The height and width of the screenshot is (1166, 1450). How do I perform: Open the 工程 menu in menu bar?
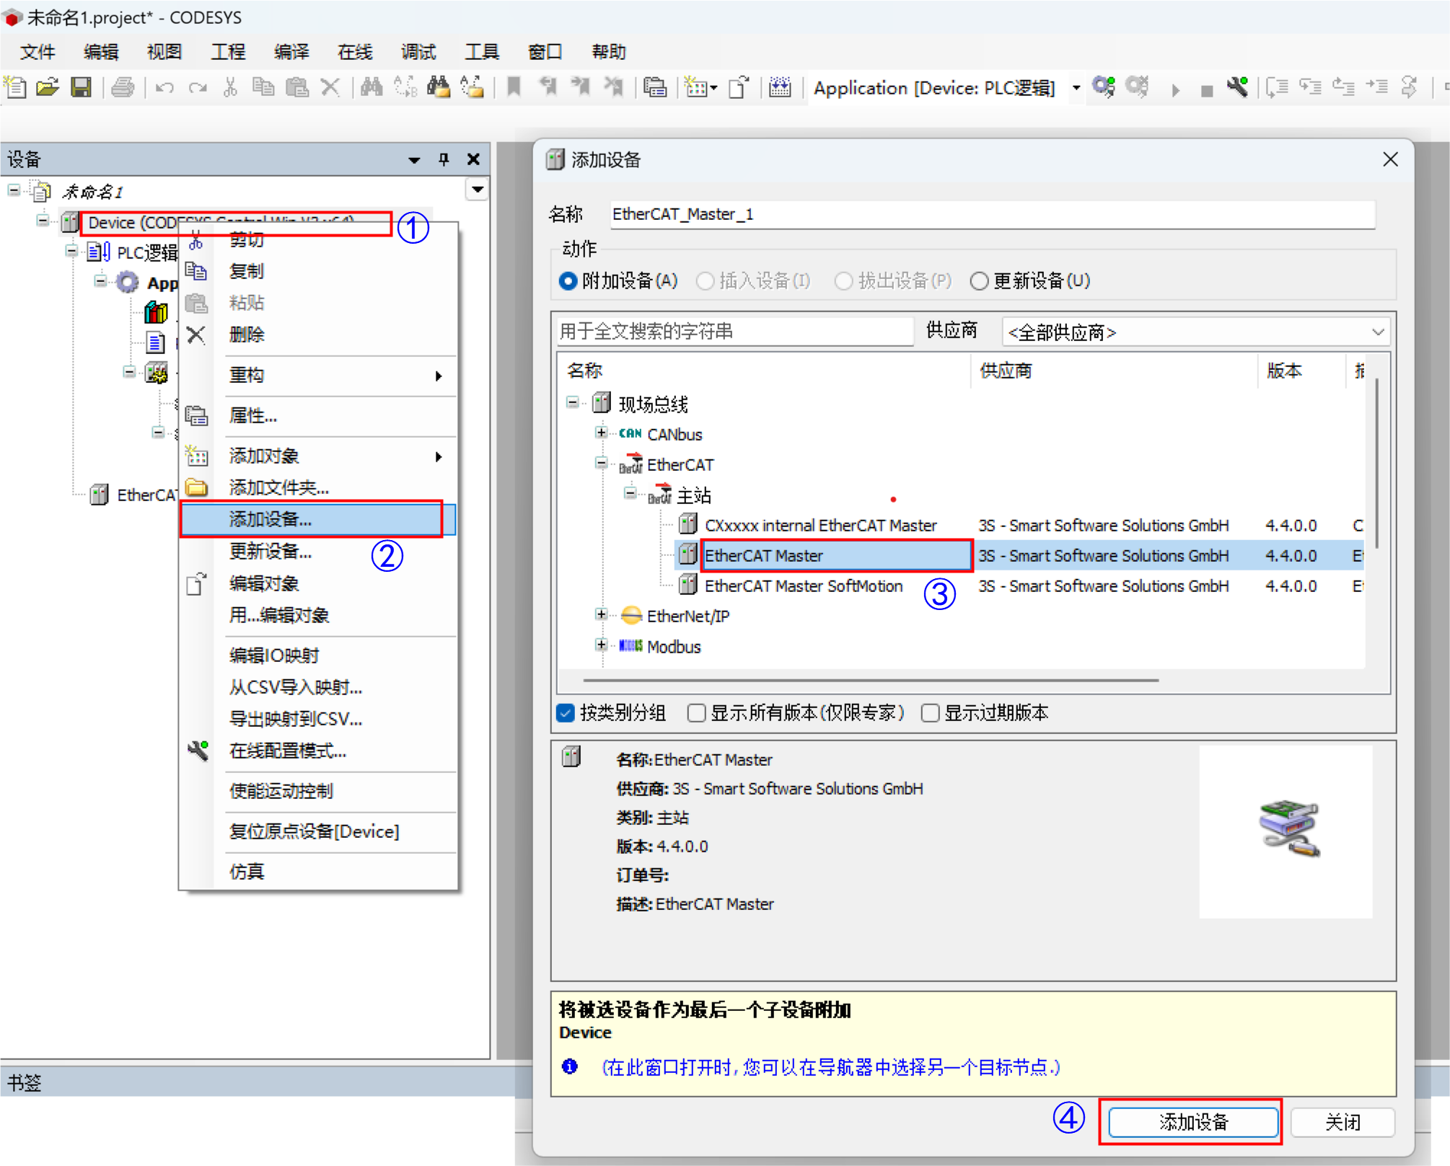228,52
